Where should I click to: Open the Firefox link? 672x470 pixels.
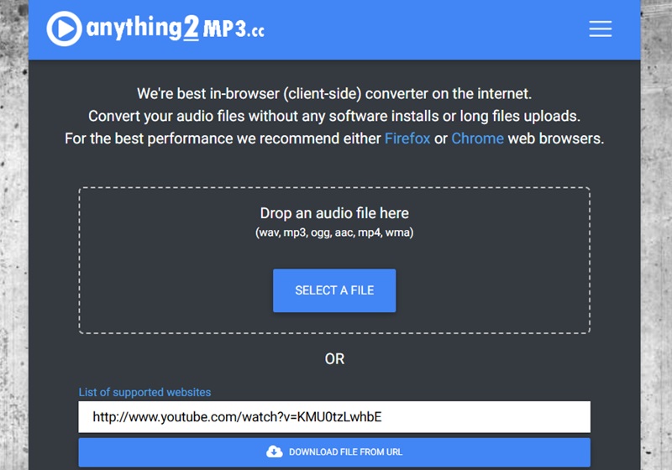(407, 138)
